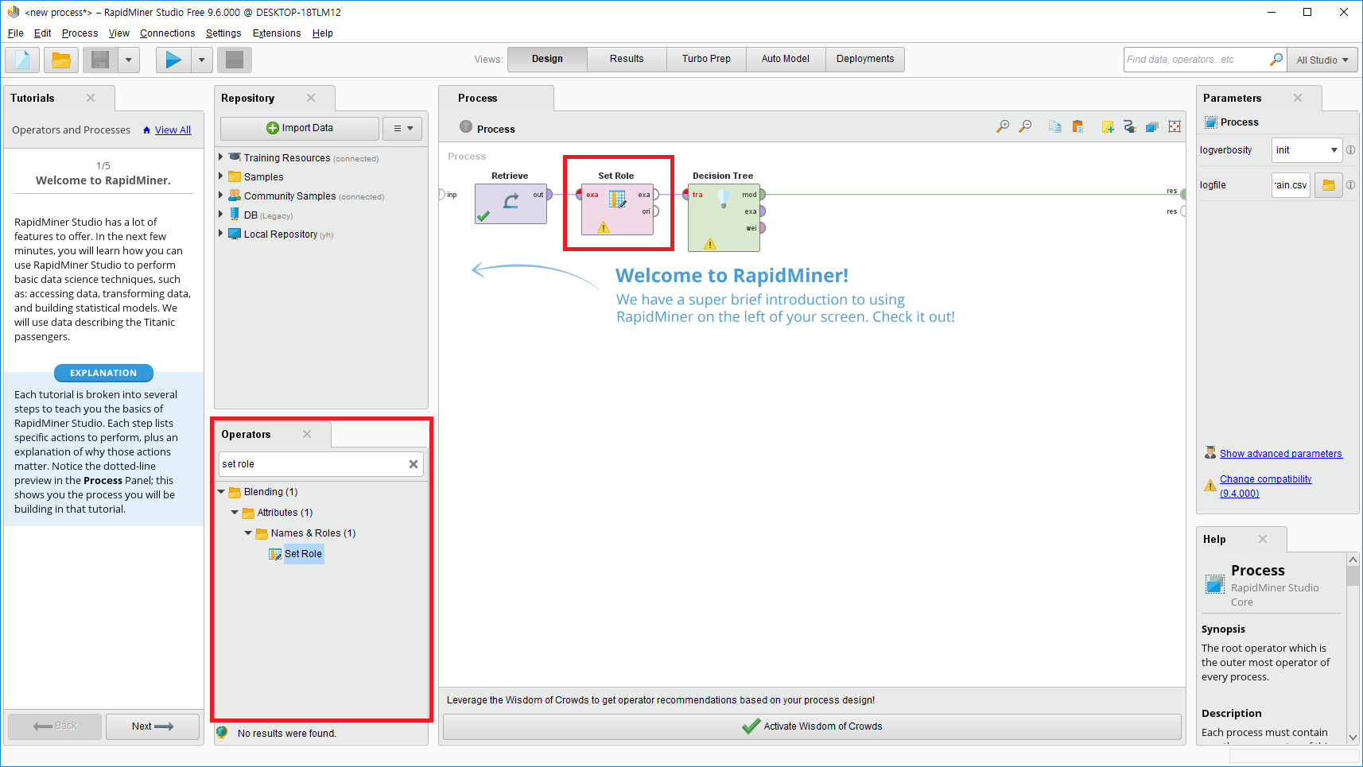The image size is (1363, 767).
Task: Expand the Local Repository node
Action: pyautogui.click(x=220, y=233)
